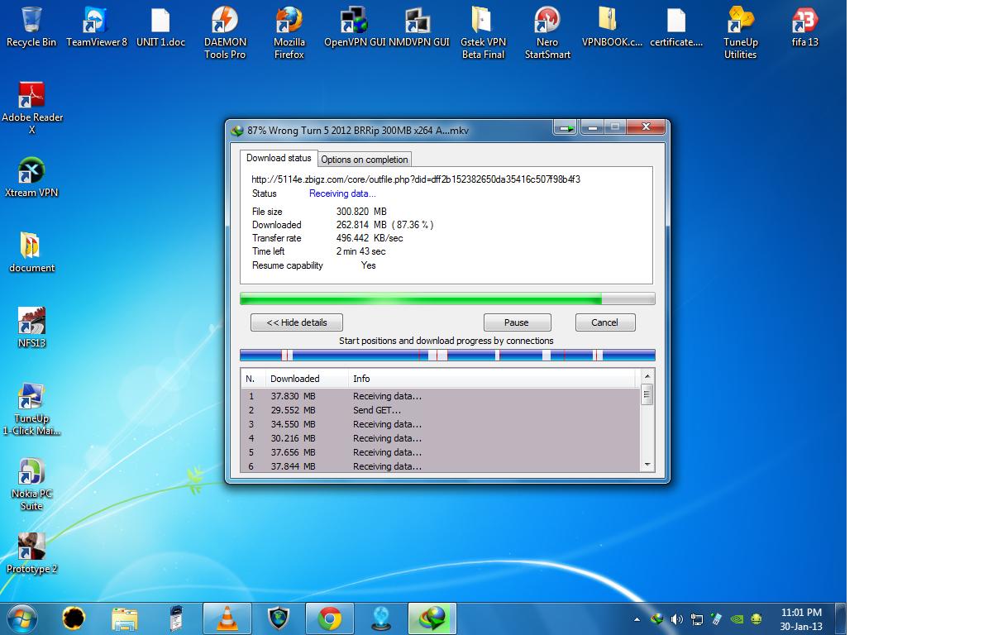Open VLC media player from taskbar

(227, 618)
